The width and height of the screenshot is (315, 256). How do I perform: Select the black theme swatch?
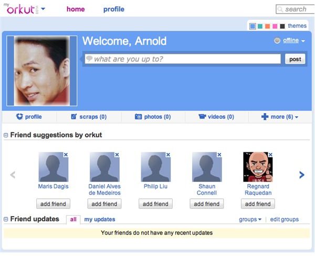[282, 26]
